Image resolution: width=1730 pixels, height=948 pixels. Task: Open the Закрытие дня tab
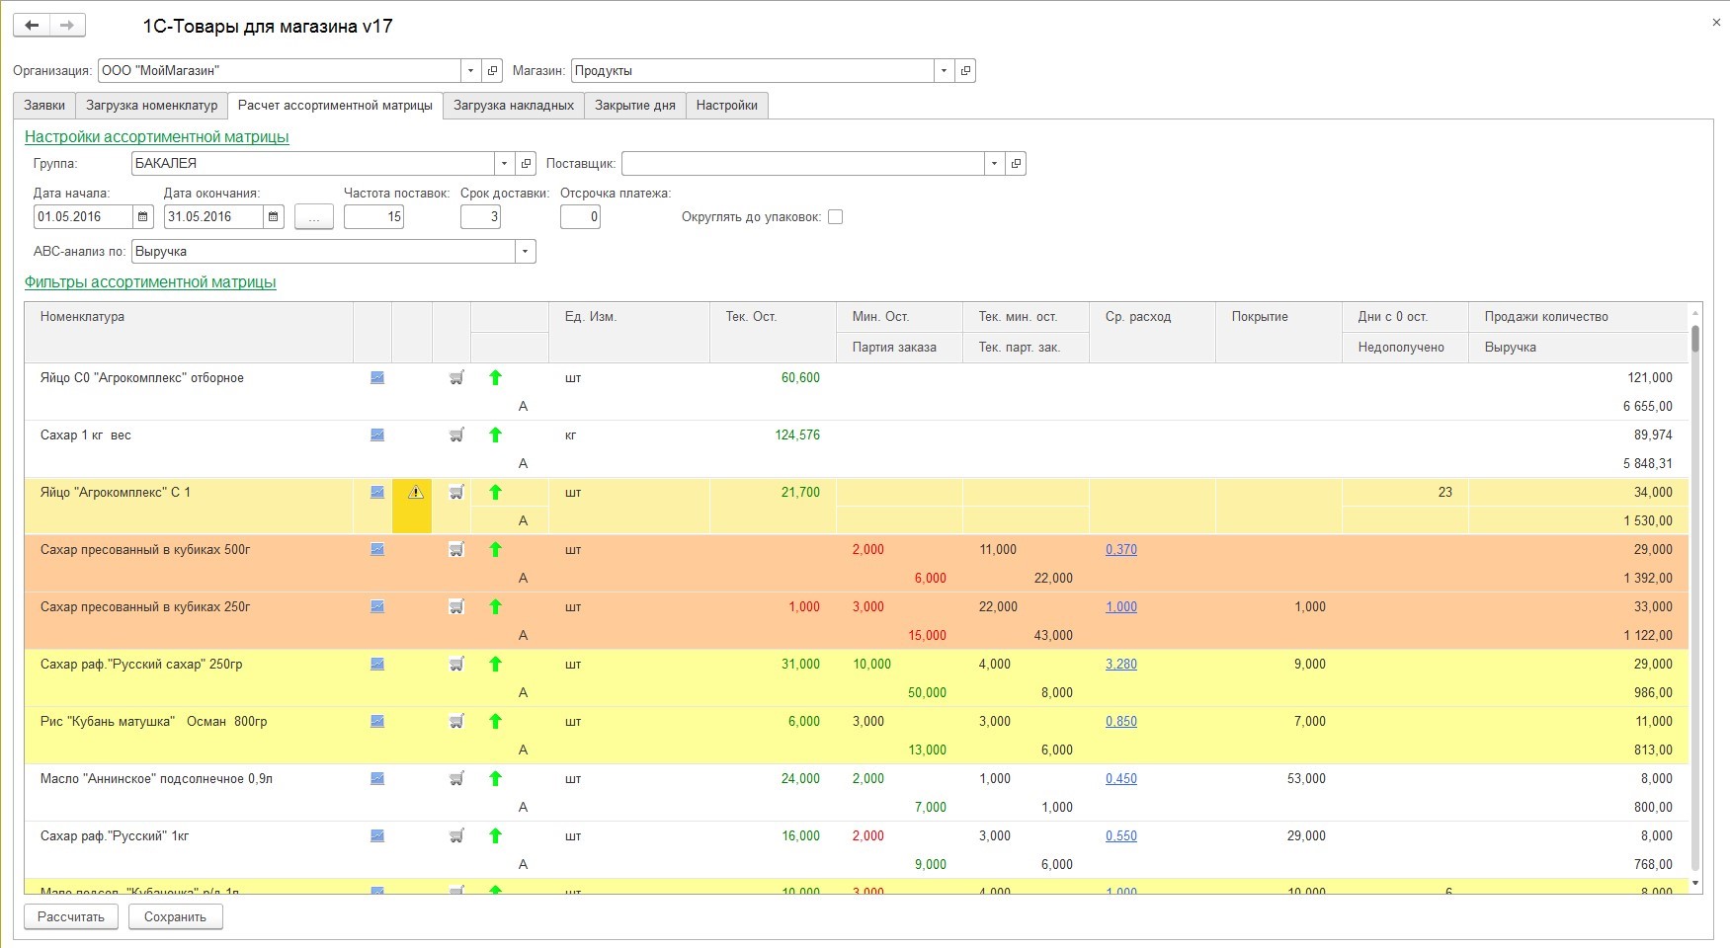coord(635,106)
